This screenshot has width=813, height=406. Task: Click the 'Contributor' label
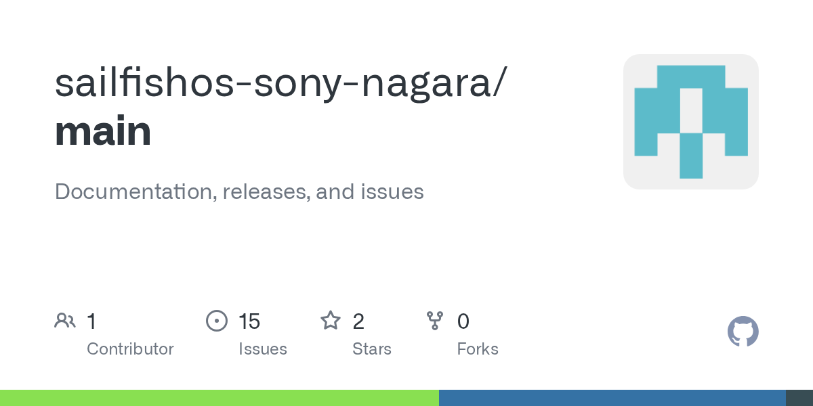pyautogui.click(x=130, y=349)
